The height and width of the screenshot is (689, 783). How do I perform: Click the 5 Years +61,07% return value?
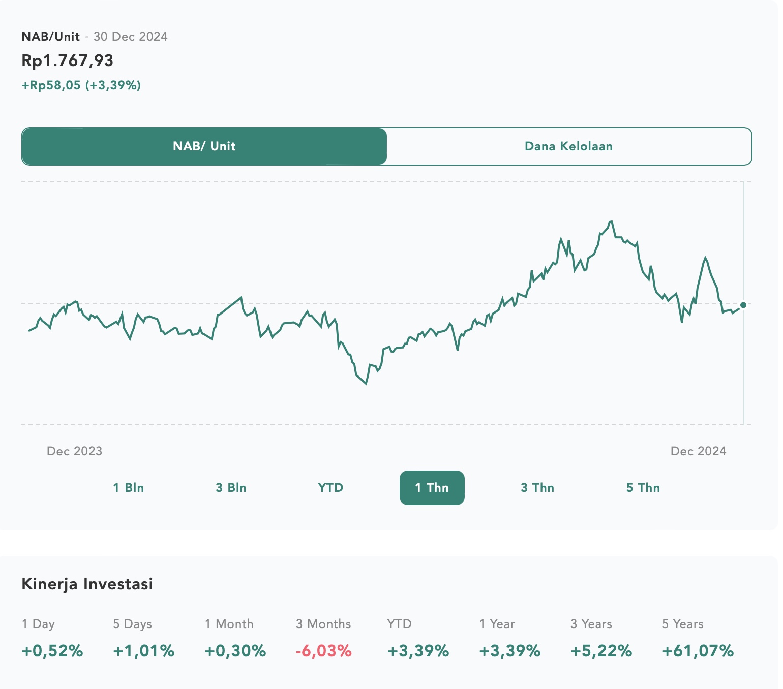coord(698,651)
